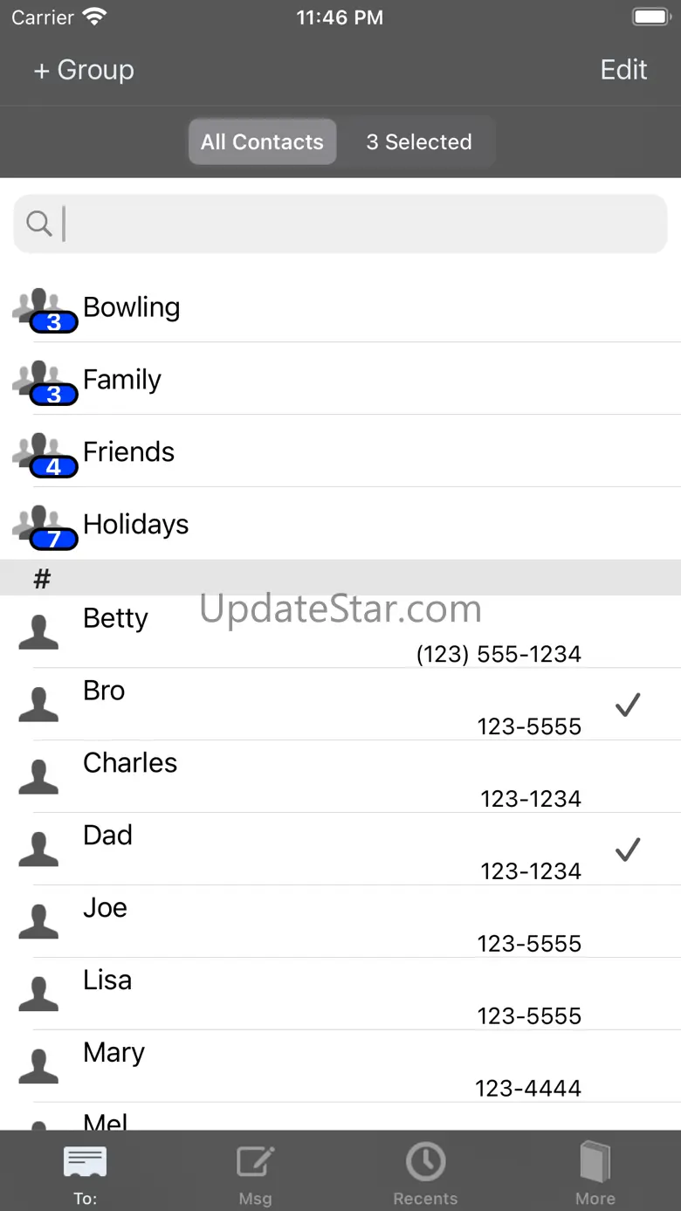681x1211 pixels.
Task: Select Charles contact with 123-1234
Action: click(340, 777)
